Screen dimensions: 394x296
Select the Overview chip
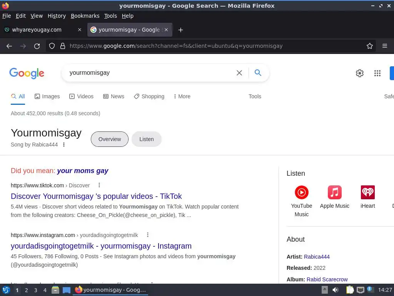pyautogui.click(x=110, y=139)
